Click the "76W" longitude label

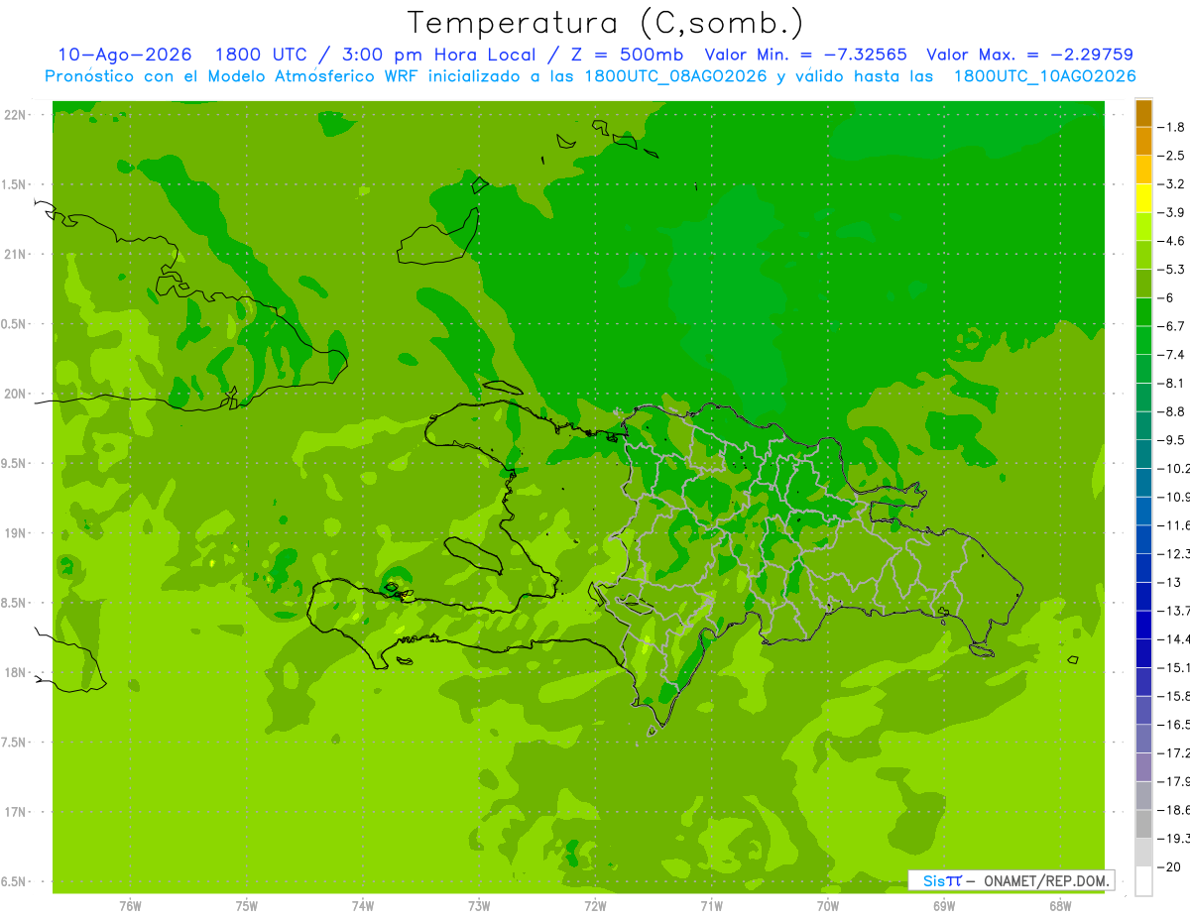click(130, 906)
